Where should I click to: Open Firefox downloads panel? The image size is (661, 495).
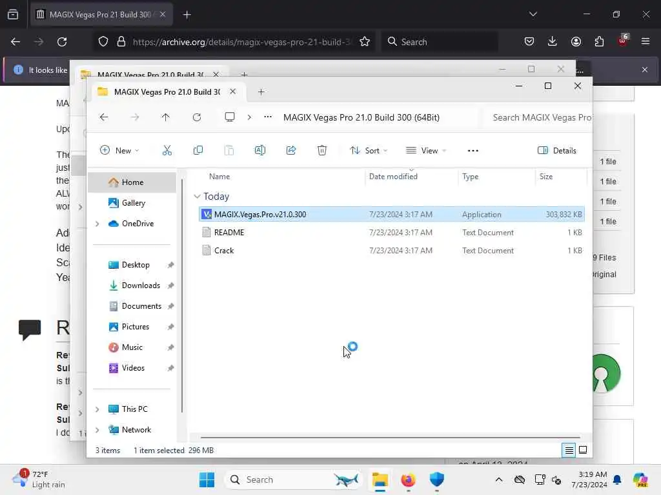(553, 41)
